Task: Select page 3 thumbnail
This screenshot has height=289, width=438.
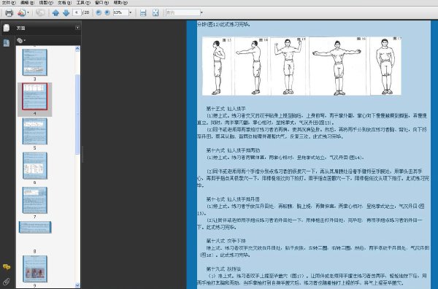Action: (x=34, y=62)
